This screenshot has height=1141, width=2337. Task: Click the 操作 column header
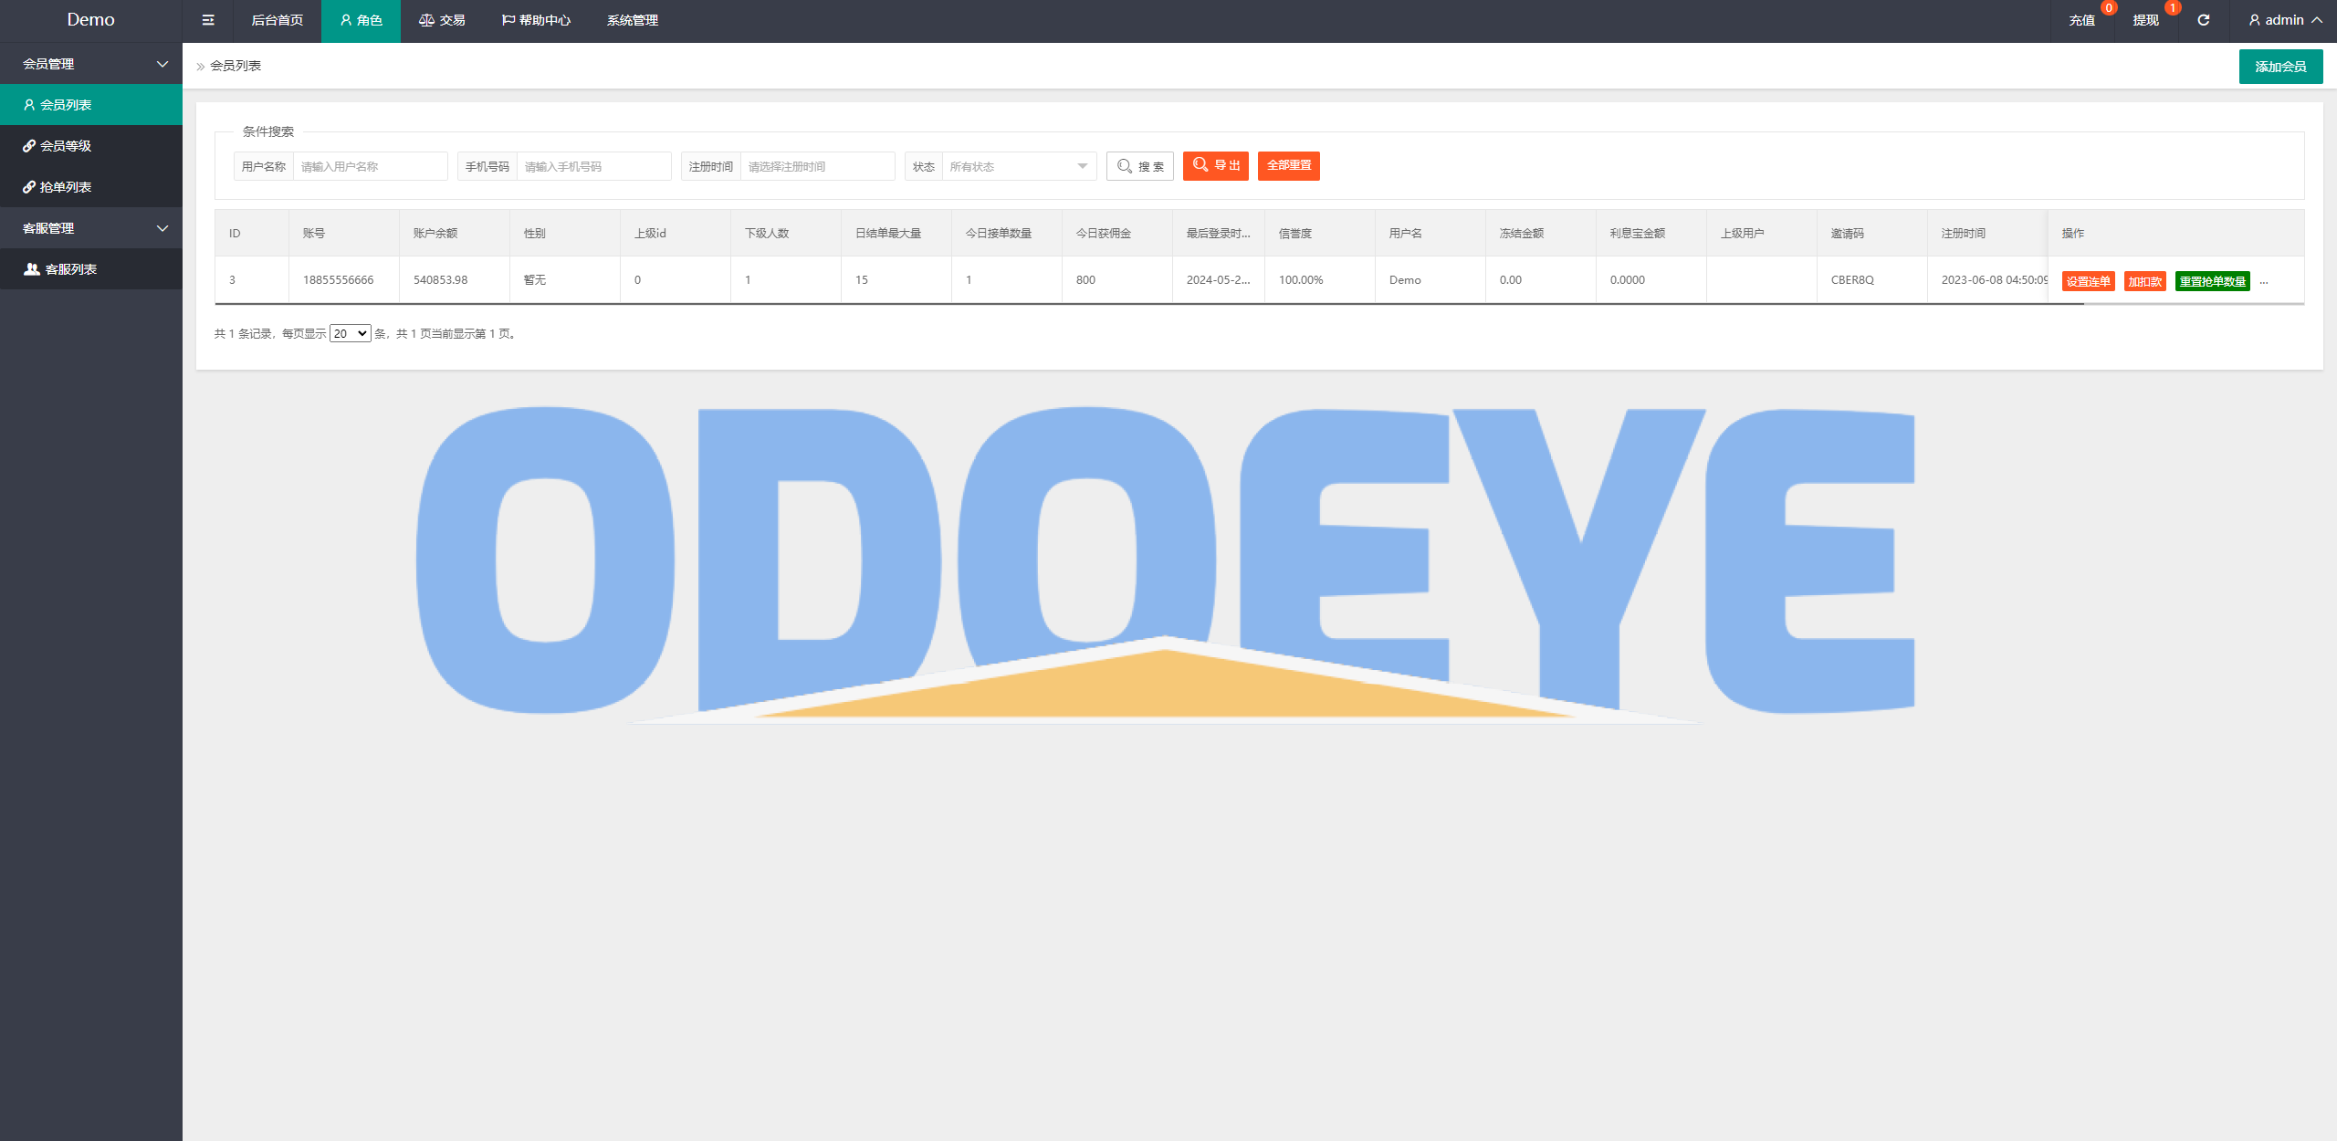(x=2175, y=233)
